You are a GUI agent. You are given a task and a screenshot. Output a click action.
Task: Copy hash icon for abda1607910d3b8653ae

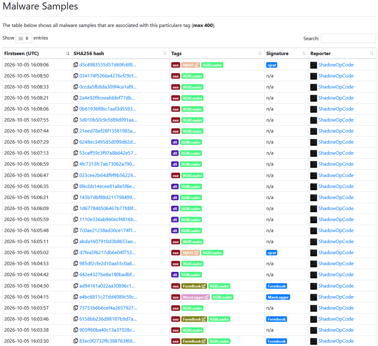[76, 241]
